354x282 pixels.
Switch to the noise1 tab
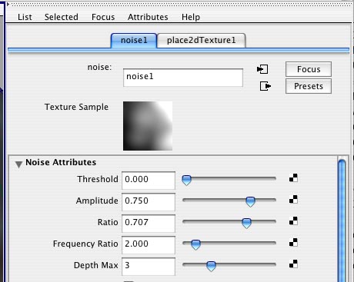point(134,41)
